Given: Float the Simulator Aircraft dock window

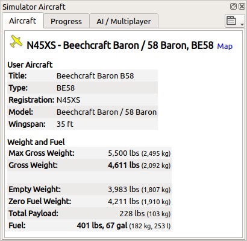Looking at the screenshot, I should [233, 7].
